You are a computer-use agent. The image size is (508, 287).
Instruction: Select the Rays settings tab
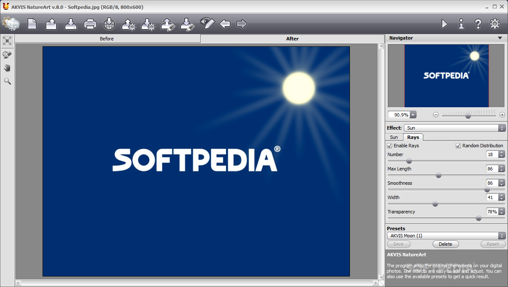tap(413, 137)
